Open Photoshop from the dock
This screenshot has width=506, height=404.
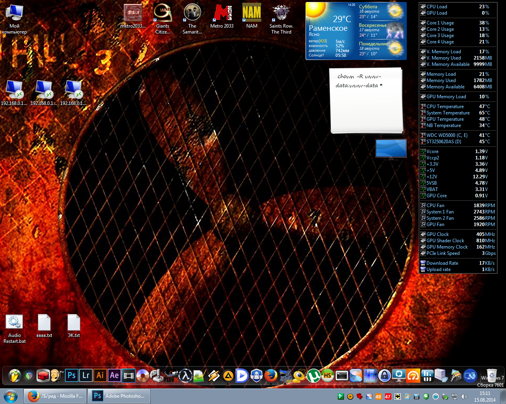[x=72, y=375]
